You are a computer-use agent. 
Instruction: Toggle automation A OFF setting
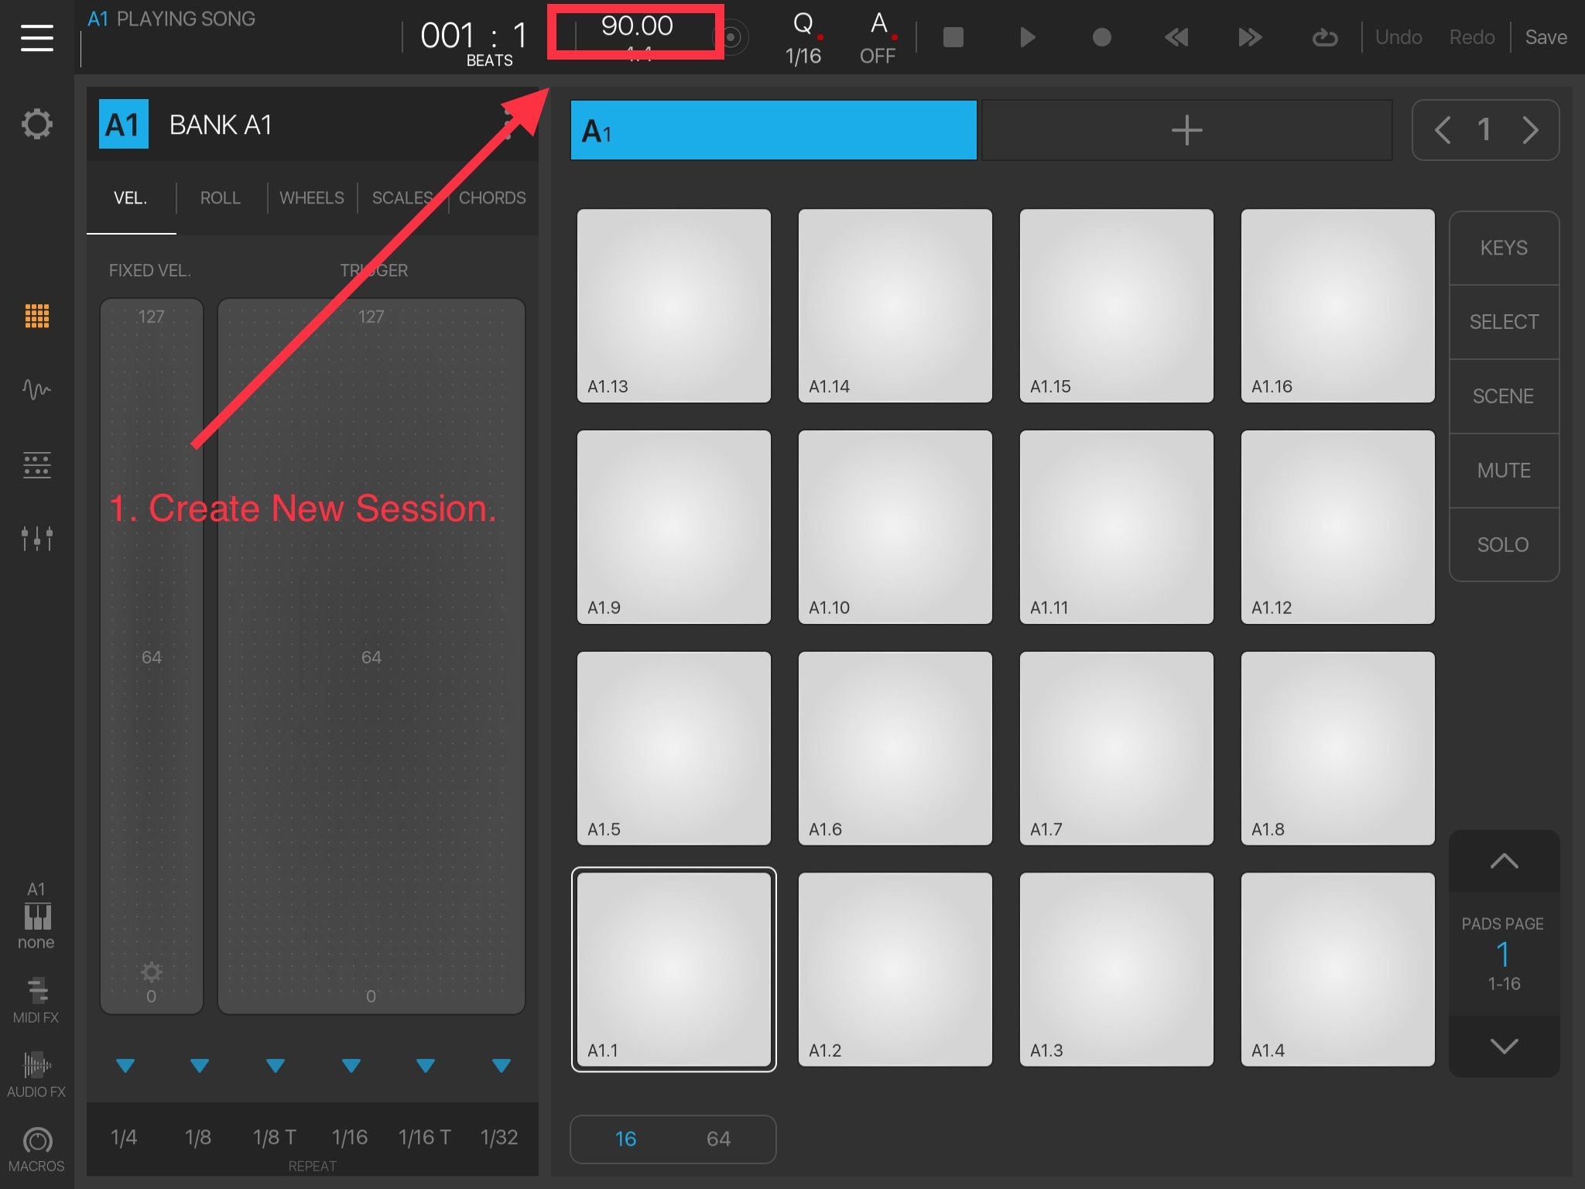878,37
